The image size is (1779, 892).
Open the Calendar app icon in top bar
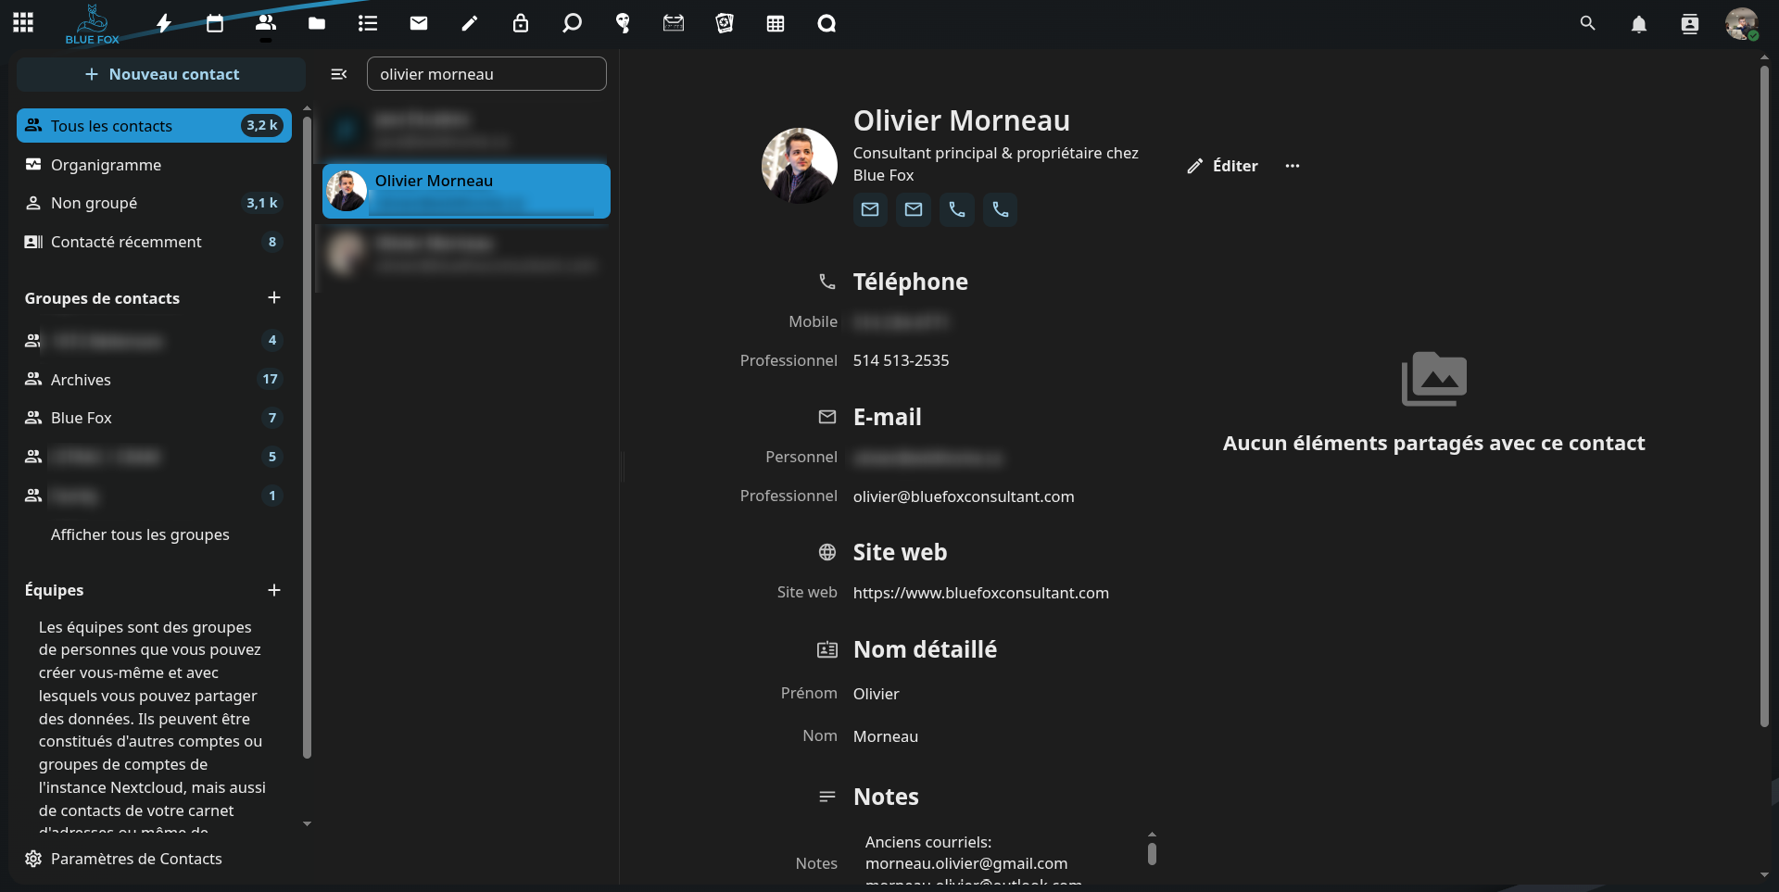pos(215,24)
